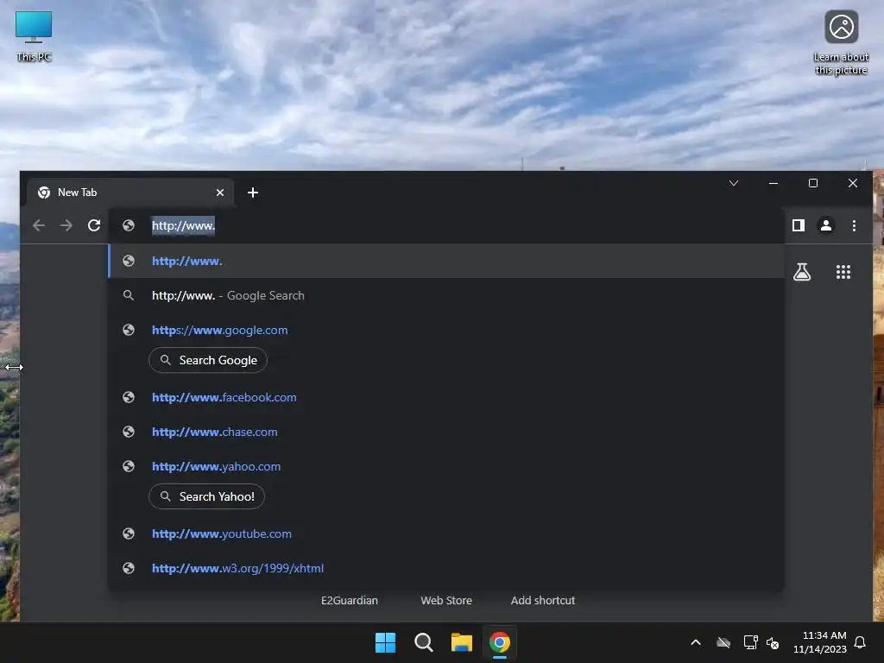Click the globe icon beside facebook.com suggestion
The image size is (884, 663).
129,397
